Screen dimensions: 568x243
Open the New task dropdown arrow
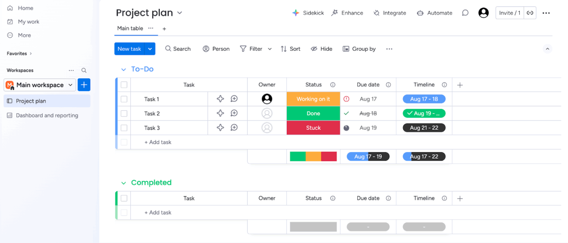[150, 49]
